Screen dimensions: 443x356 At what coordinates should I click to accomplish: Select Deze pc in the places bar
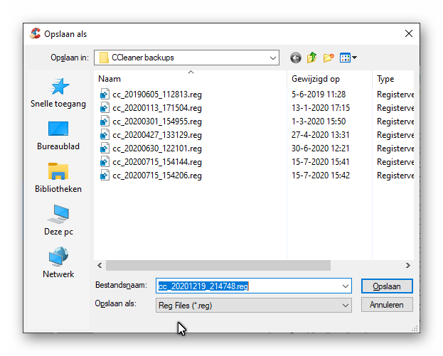pos(58,220)
